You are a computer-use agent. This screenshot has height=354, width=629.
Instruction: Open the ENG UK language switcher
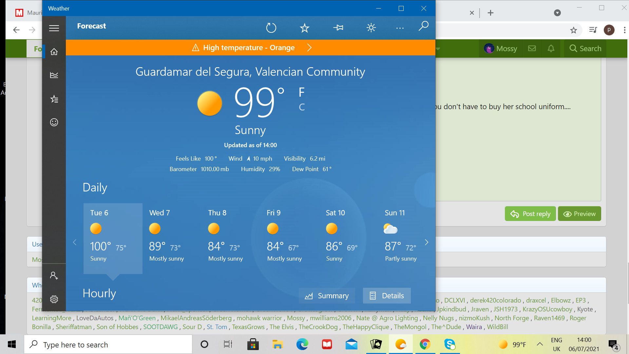tap(557, 344)
